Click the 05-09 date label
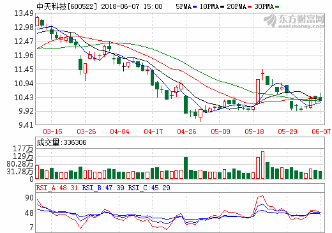The height and width of the screenshot is (233, 332). [220, 132]
